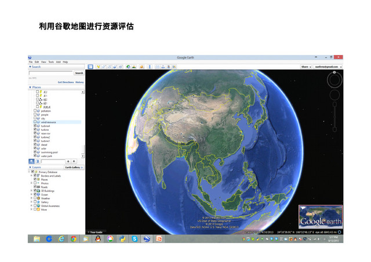The height and width of the screenshot is (262, 371).
Task: Expand the Borders and Labels layer
Action: click(x=31, y=176)
